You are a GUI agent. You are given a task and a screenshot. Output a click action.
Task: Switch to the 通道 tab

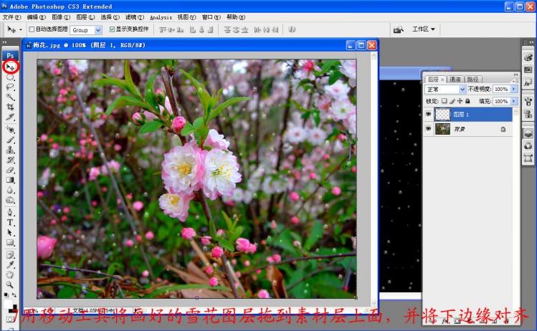(x=455, y=80)
